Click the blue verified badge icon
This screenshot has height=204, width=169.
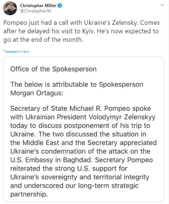60,6
